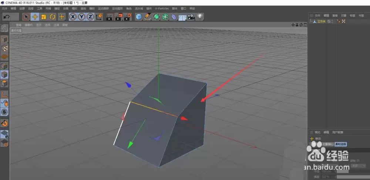Open the 文件 main menu
Image resolution: width=370 pixels, height=180 pixels.
(x=4, y=9)
